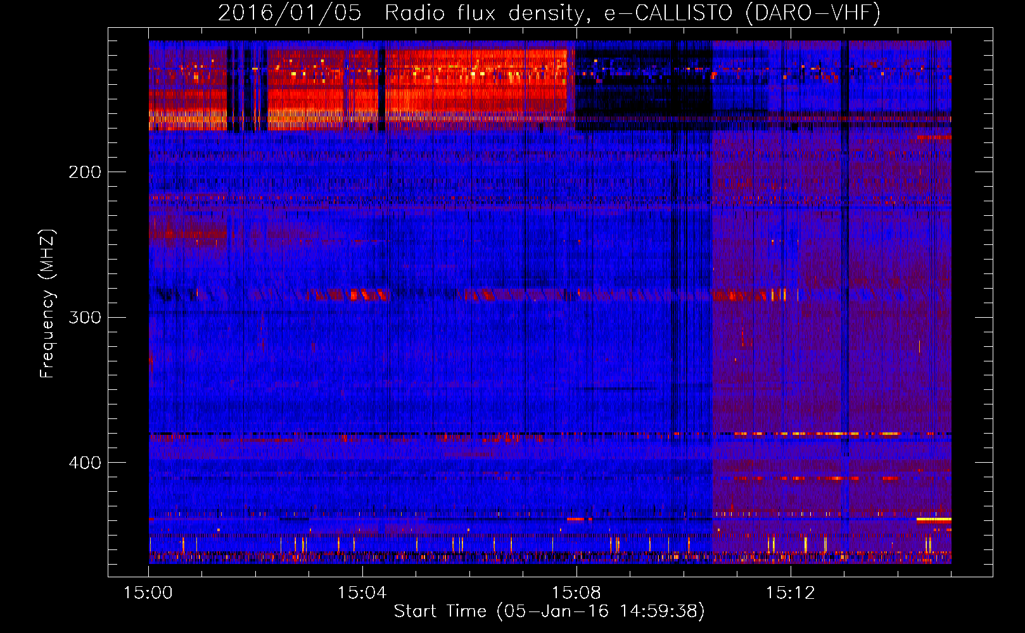This screenshot has width=1025, height=633.
Task: Click the 'Start Time (05-Jan-16 14:59:38)' x-axis label
Action: [x=549, y=611]
